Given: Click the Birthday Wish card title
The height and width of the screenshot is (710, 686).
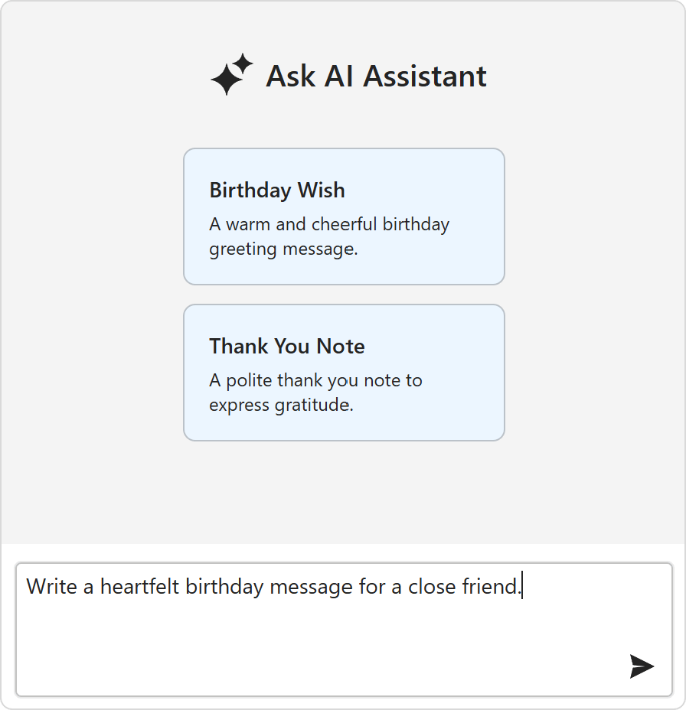Looking at the screenshot, I should [276, 190].
